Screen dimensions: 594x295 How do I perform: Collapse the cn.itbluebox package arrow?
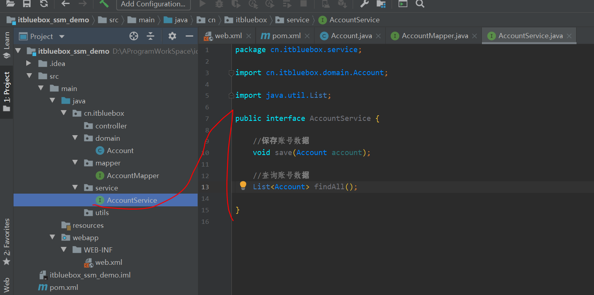(64, 113)
